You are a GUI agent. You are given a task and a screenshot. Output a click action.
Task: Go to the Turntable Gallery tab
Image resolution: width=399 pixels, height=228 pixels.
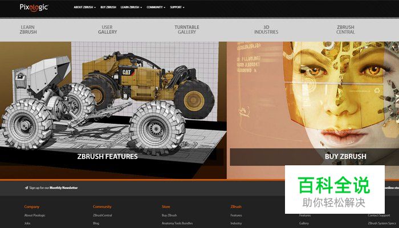tap(186, 30)
